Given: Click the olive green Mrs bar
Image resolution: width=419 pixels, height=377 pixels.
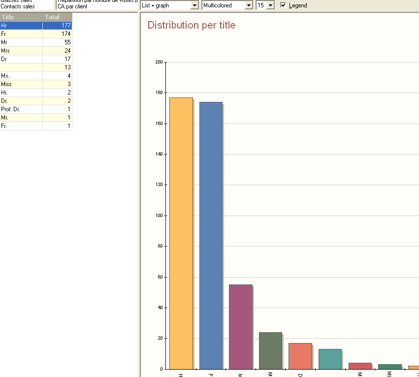Looking at the screenshot, I should (270, 350).
